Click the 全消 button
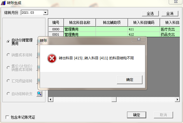183x123 pixels. coord(170,13)
